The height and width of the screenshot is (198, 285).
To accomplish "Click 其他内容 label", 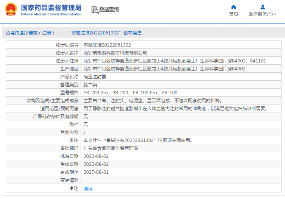I will click(x=69, y=133).
